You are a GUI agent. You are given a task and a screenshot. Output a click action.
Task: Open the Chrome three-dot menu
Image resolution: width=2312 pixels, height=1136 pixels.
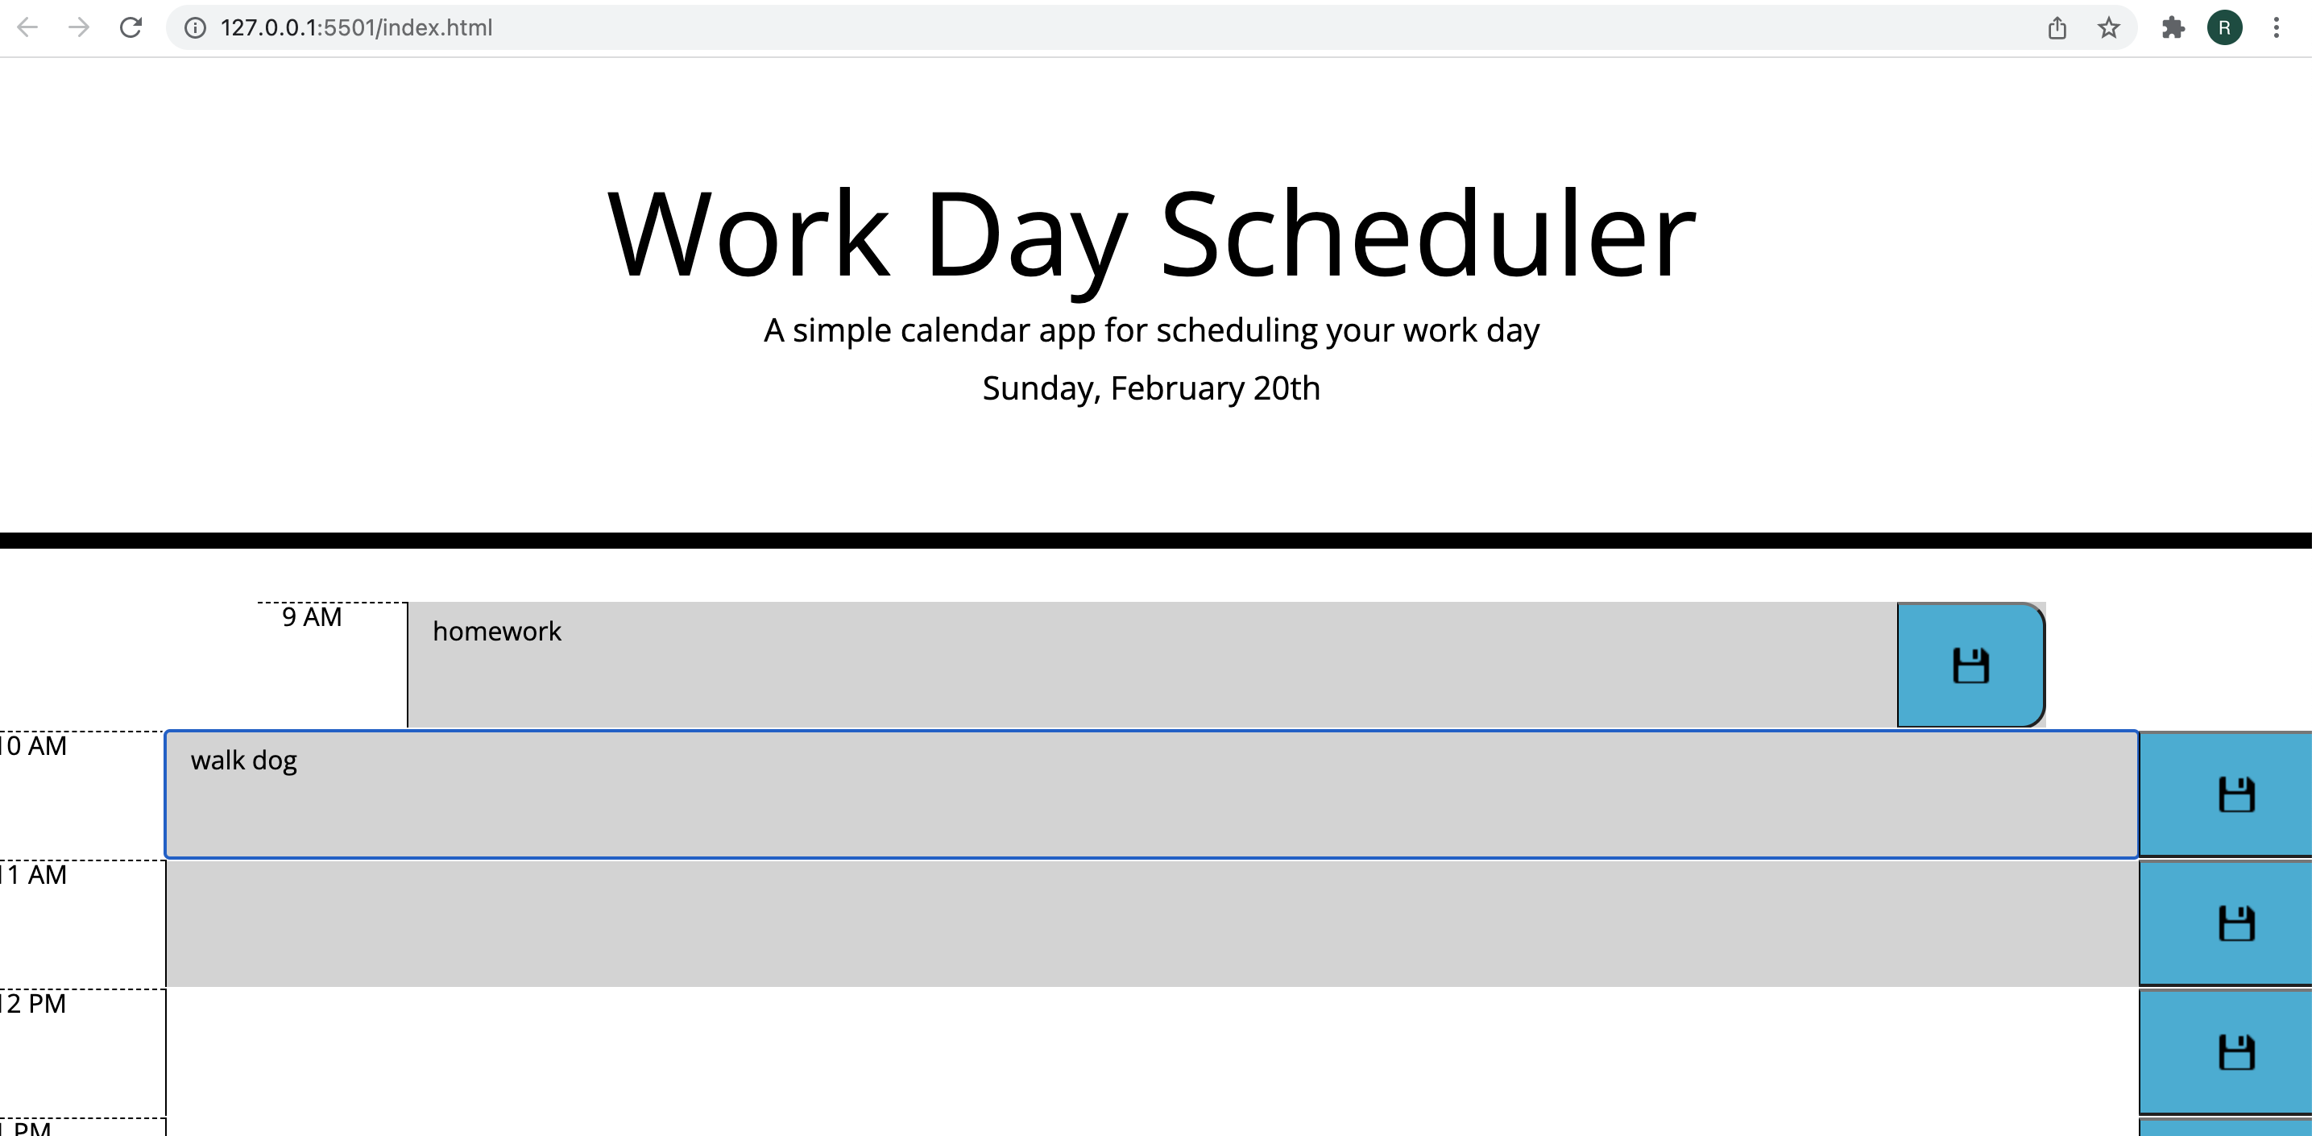[2278, 27]
